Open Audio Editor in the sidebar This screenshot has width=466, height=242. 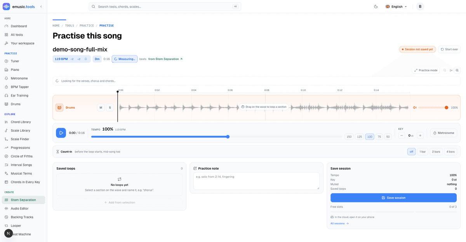pyautogui.click(x=23, y=208)
